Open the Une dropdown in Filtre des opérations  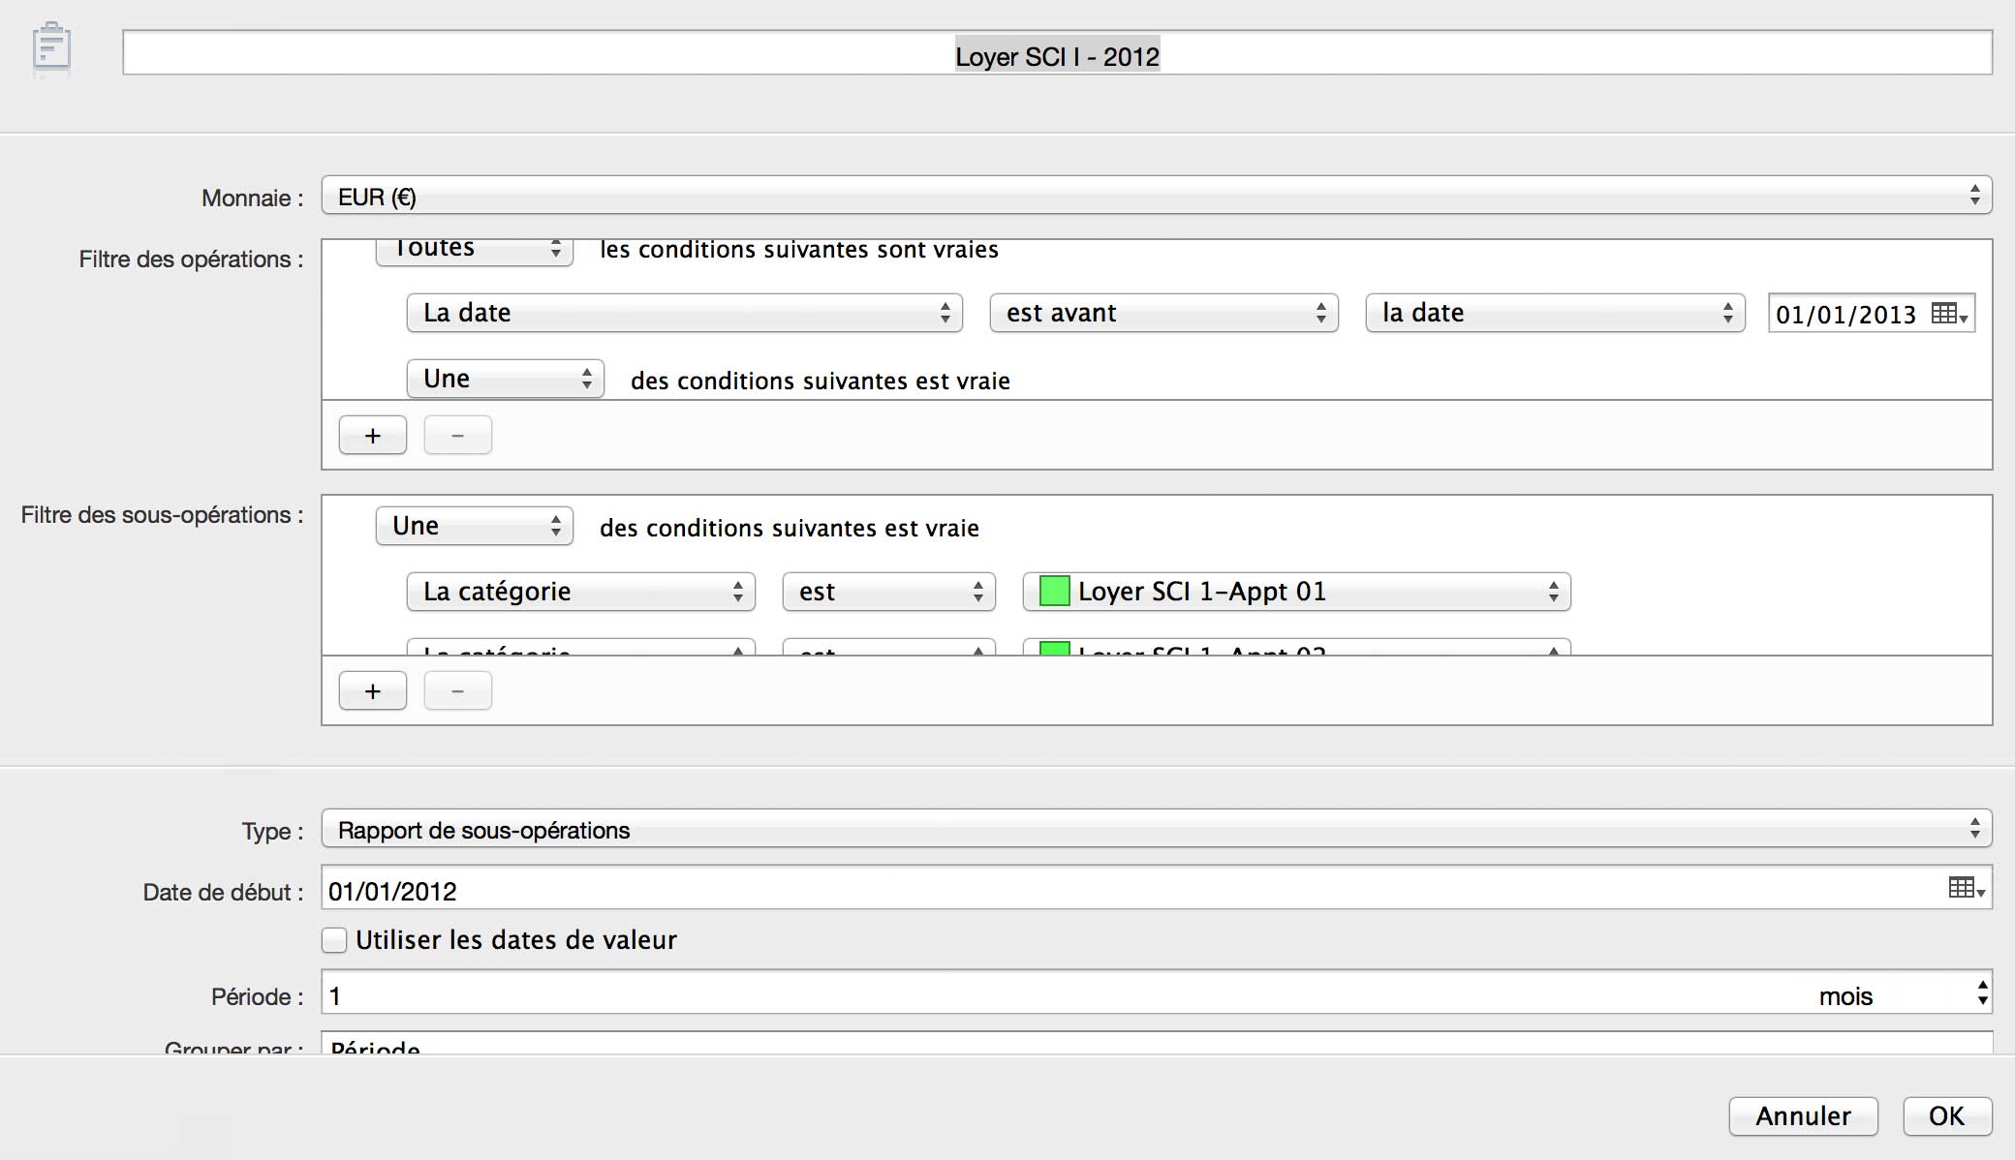506,379
